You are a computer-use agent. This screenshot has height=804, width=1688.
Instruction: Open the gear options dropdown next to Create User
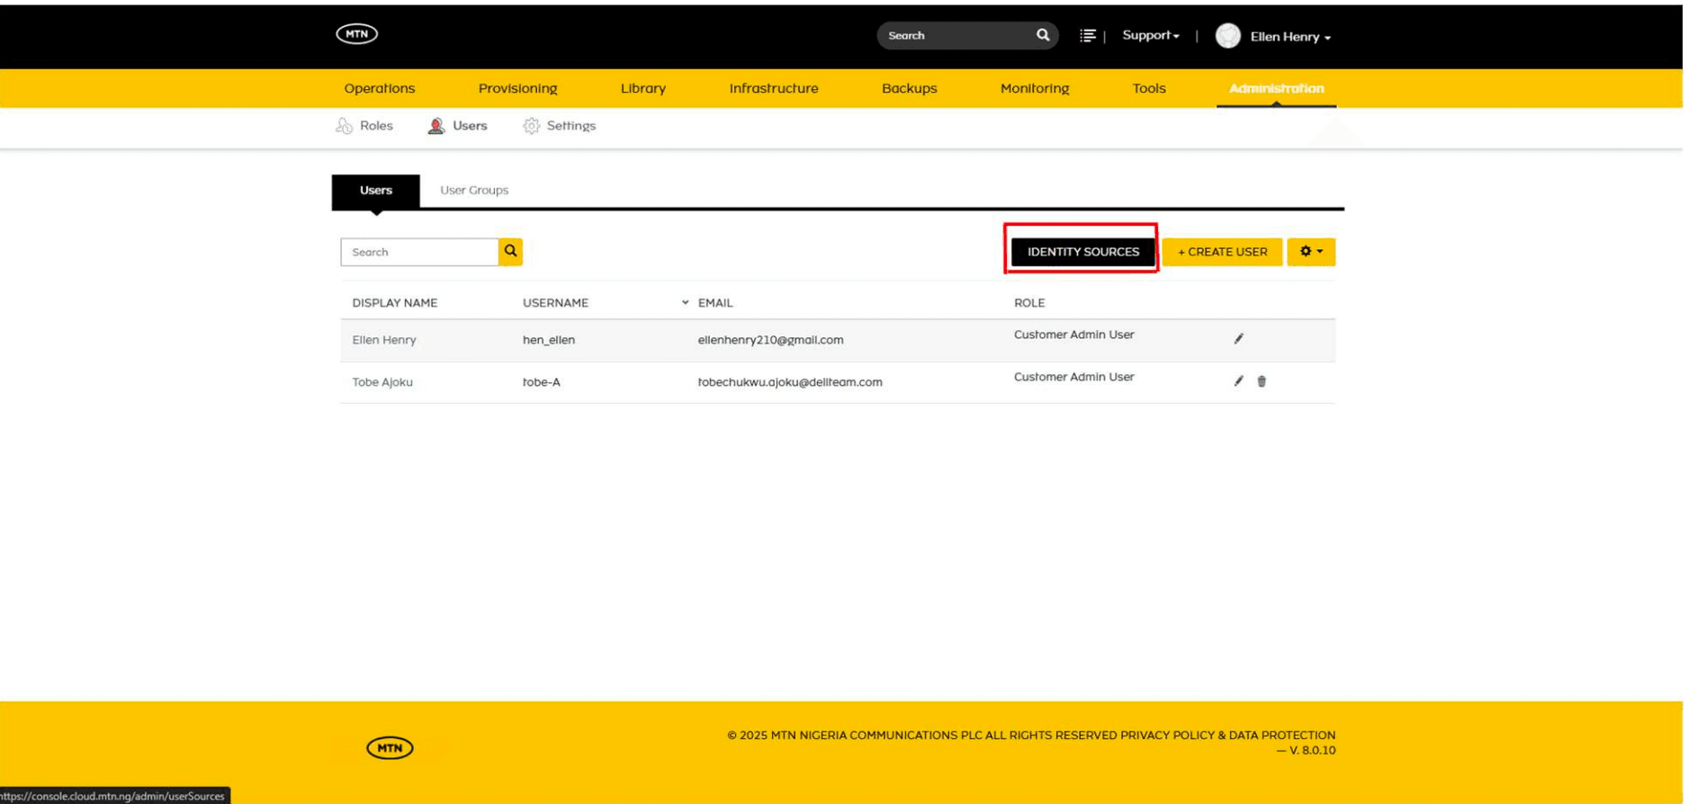1313,252
